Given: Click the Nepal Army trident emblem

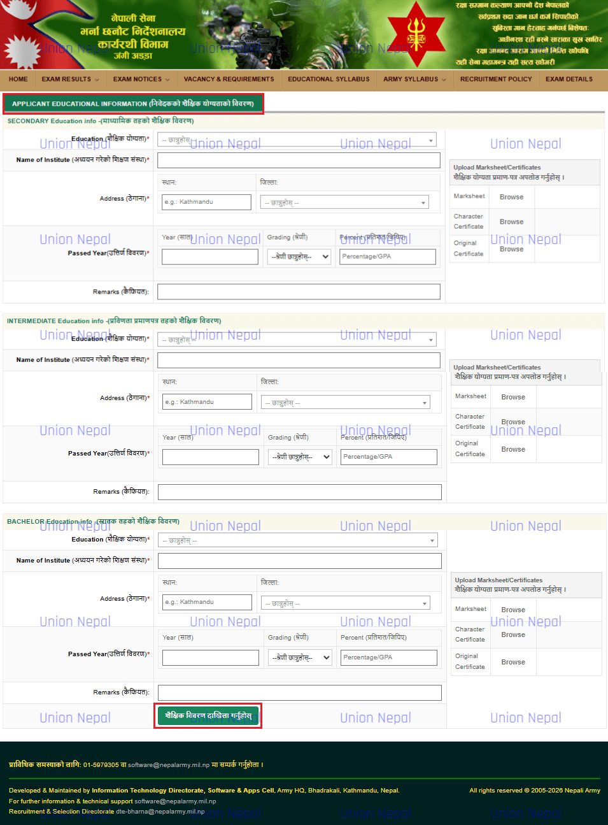Looking at the screenshot, I should coord(416,34).
